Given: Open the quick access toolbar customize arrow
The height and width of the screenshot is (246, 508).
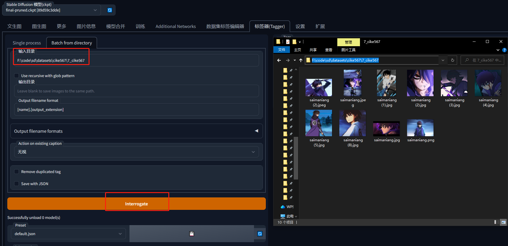Looking at the screenshot, I should [300, 42].
